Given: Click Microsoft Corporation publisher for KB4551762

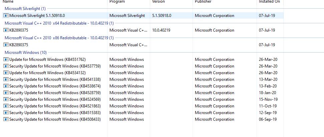Looking at the screenshot, I should (215, 60).
